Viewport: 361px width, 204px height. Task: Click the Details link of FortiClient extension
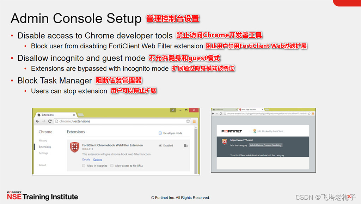[x=86, y=160]
